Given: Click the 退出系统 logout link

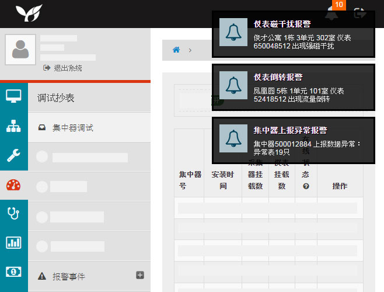Looking at the screenshot, I should (x=63, y=68).
